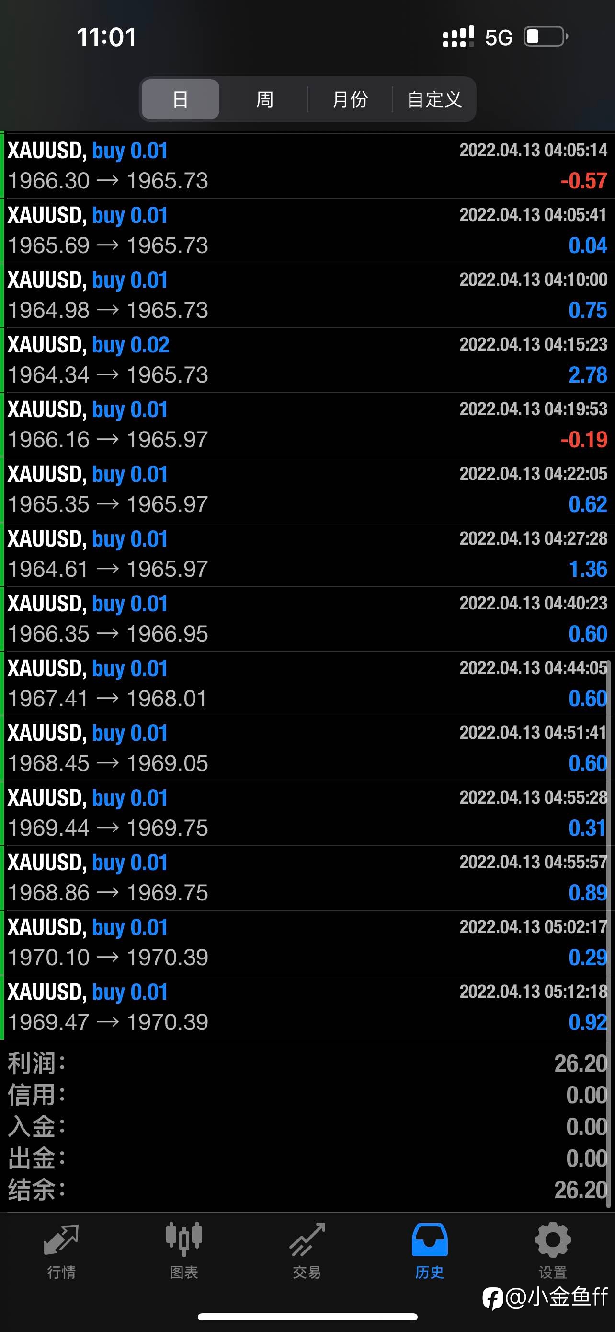This screenshot has height=1332, width=615.
Task: Select the 自定义 custom period tab
Action: (434, 99)
